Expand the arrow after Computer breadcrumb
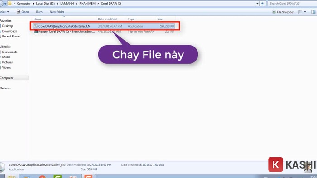The width and height of the screenshot is (317, 178). pyautogui.click(x=33, y=4)
